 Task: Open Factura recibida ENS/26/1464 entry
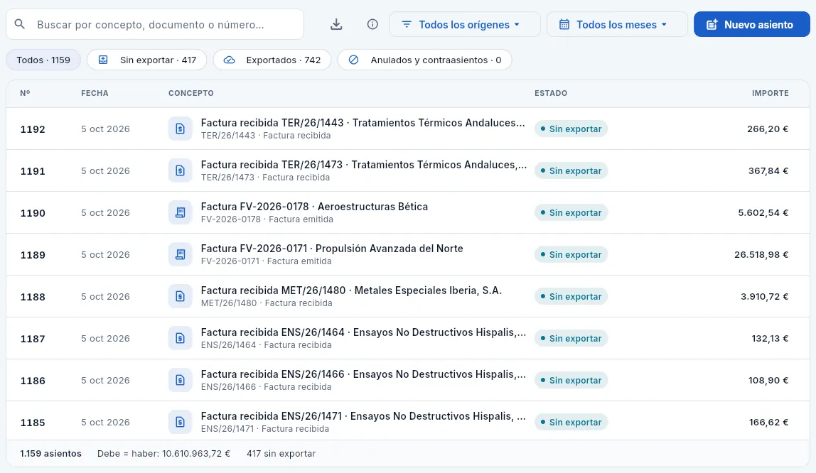pos(408,338)
